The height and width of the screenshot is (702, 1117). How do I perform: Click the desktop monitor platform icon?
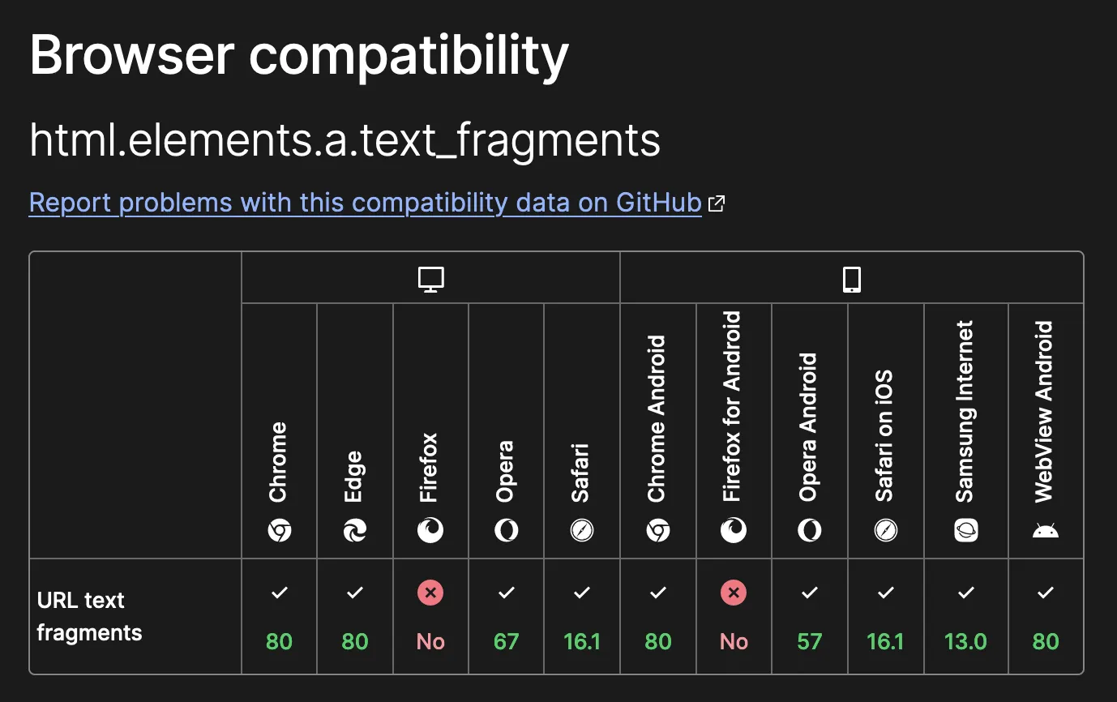tap(430, 280)
